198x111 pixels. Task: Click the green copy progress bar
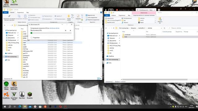point(51,33)
